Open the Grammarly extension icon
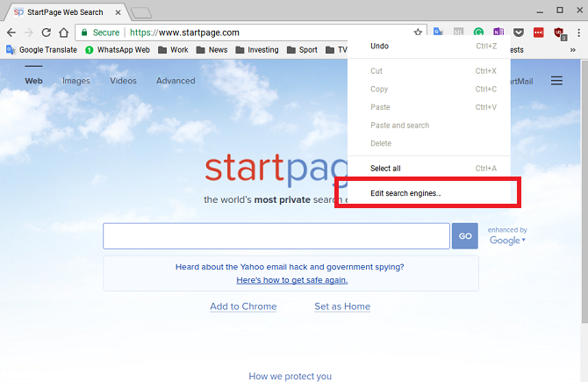Image resolution: width=588 pixels, height=382 pixels. click(x=478, y=32)
